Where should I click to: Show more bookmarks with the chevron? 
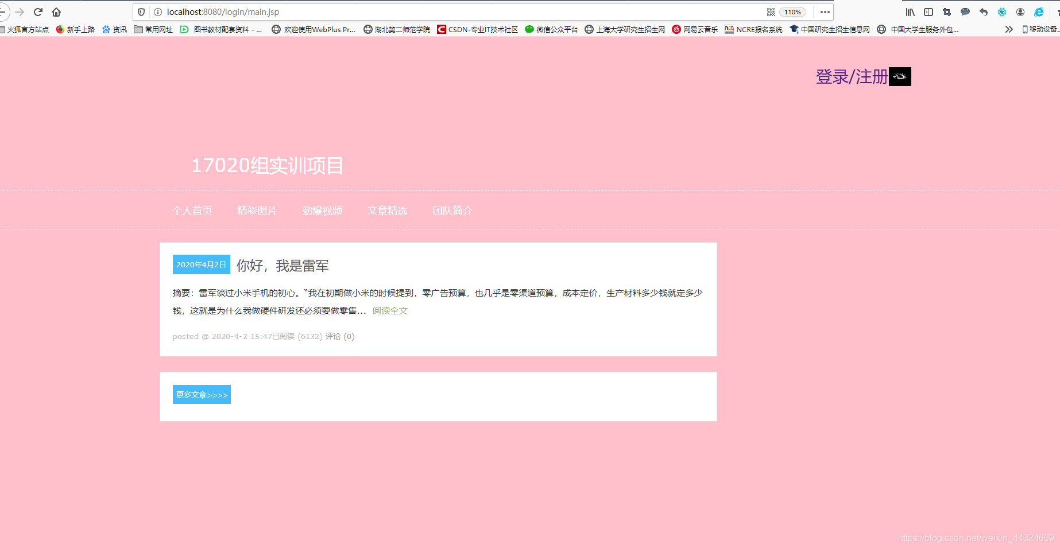(x=1009, y=29)
